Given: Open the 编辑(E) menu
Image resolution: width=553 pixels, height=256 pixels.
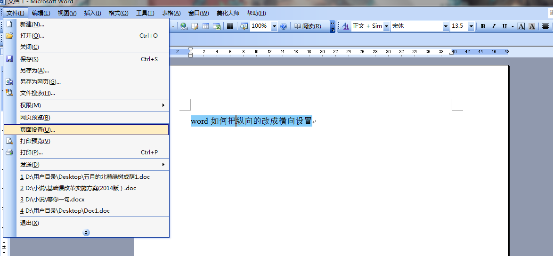Looking at the screenshot, I should click(x=41, y=13).
